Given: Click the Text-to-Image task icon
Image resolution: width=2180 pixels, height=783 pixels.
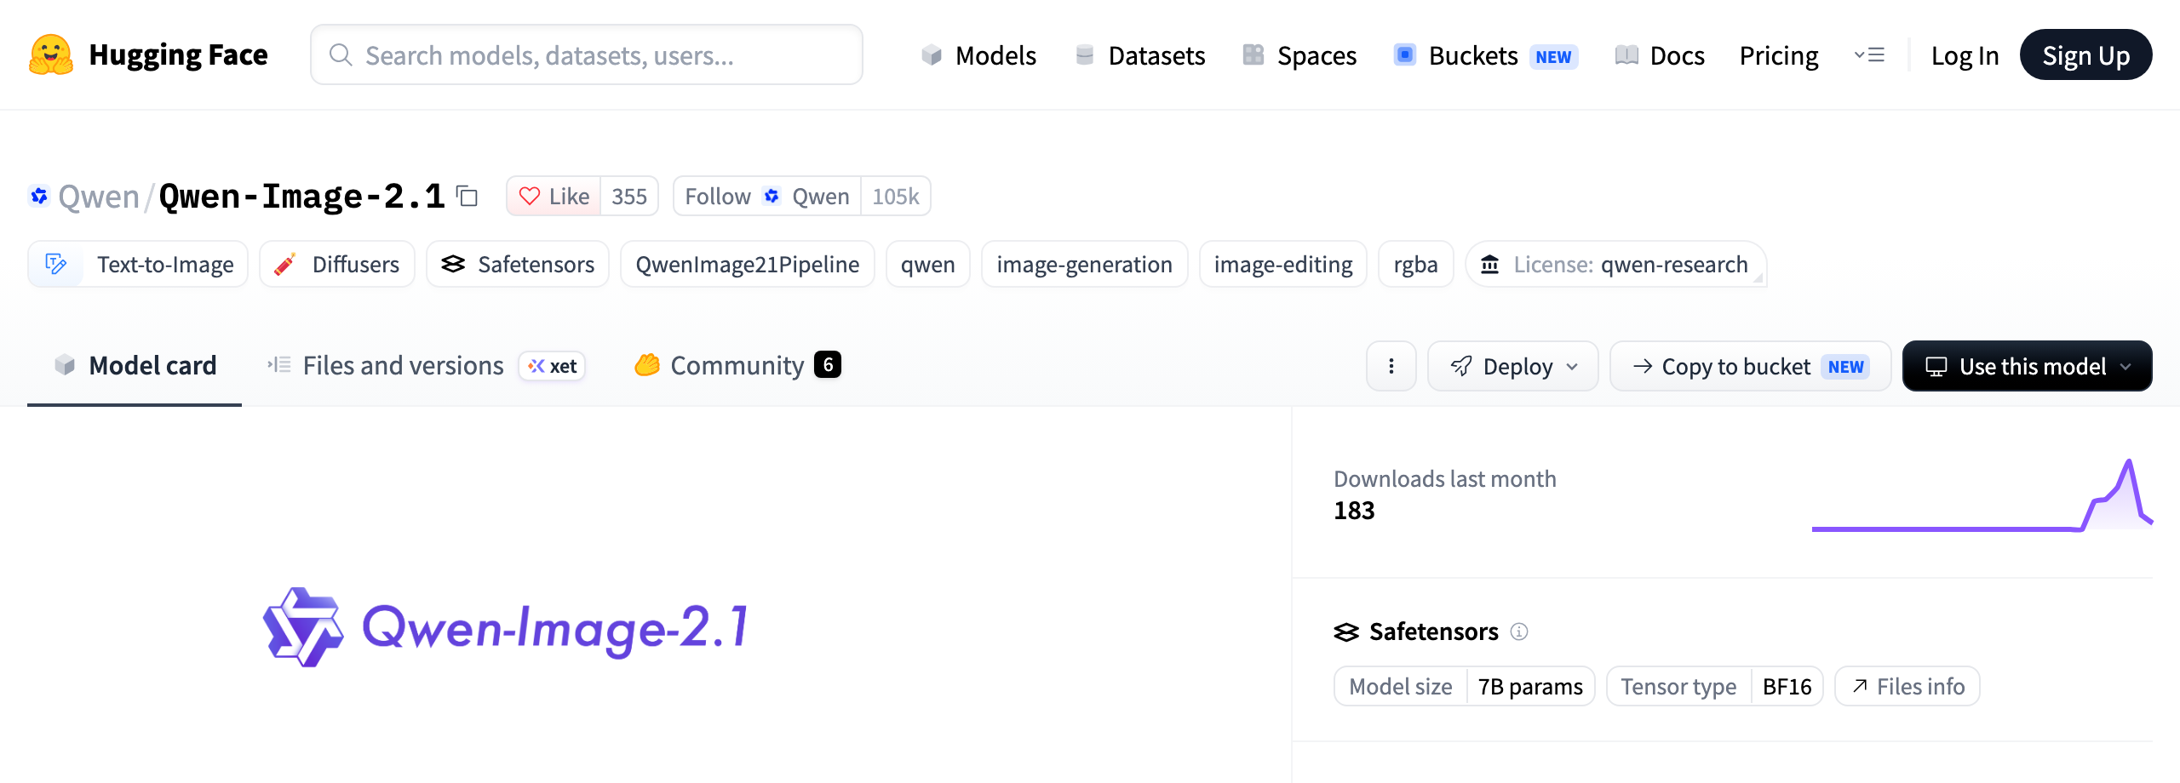Looking at the screenshot, I should 56,265.
